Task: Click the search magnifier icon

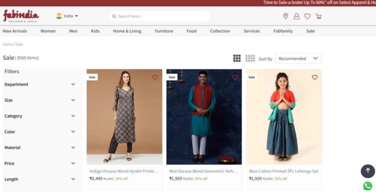Action: pyautogui.click(x=114, y=16)
